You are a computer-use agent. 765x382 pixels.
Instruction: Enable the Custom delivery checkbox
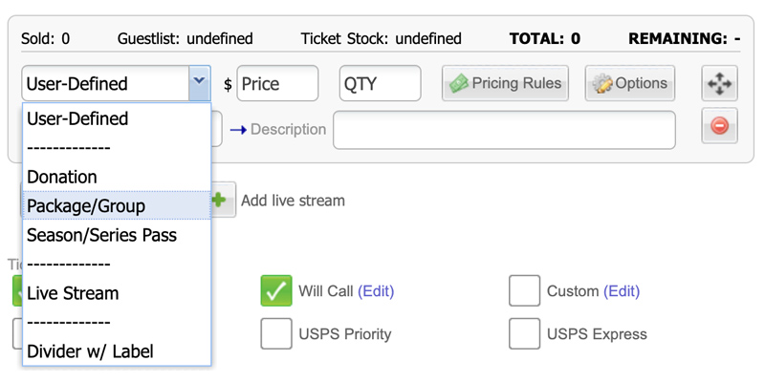point(524,291)
